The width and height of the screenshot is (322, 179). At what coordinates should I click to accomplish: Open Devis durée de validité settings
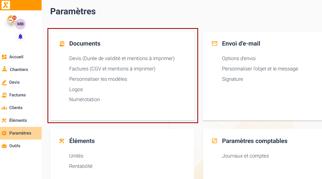tap(122, 58)
